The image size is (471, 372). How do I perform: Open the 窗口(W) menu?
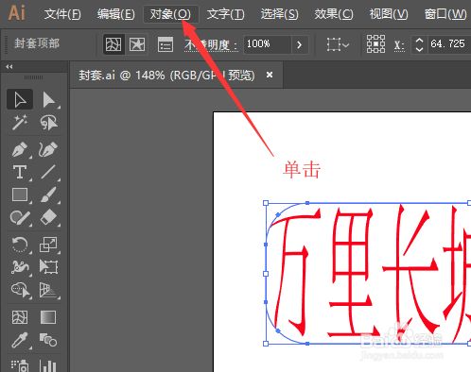tap(445, 14)
